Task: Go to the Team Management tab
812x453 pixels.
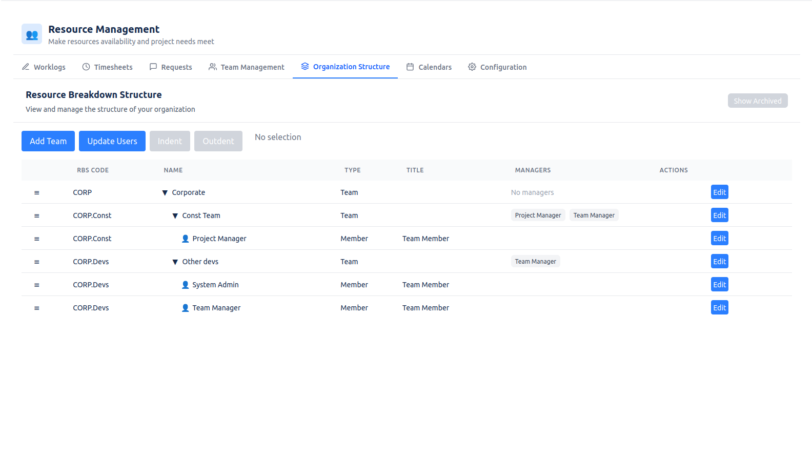Action: click(x=247, y=67)
